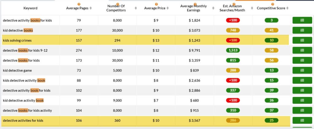314x129 pixels.
Task: Show help icon above Average Price header
Action: click(x=156, y=4)
